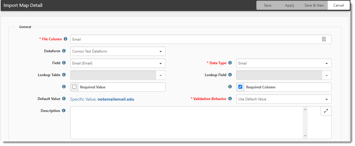
Task: Click info icon beside Data Type label
Action: tap(230, 63)
